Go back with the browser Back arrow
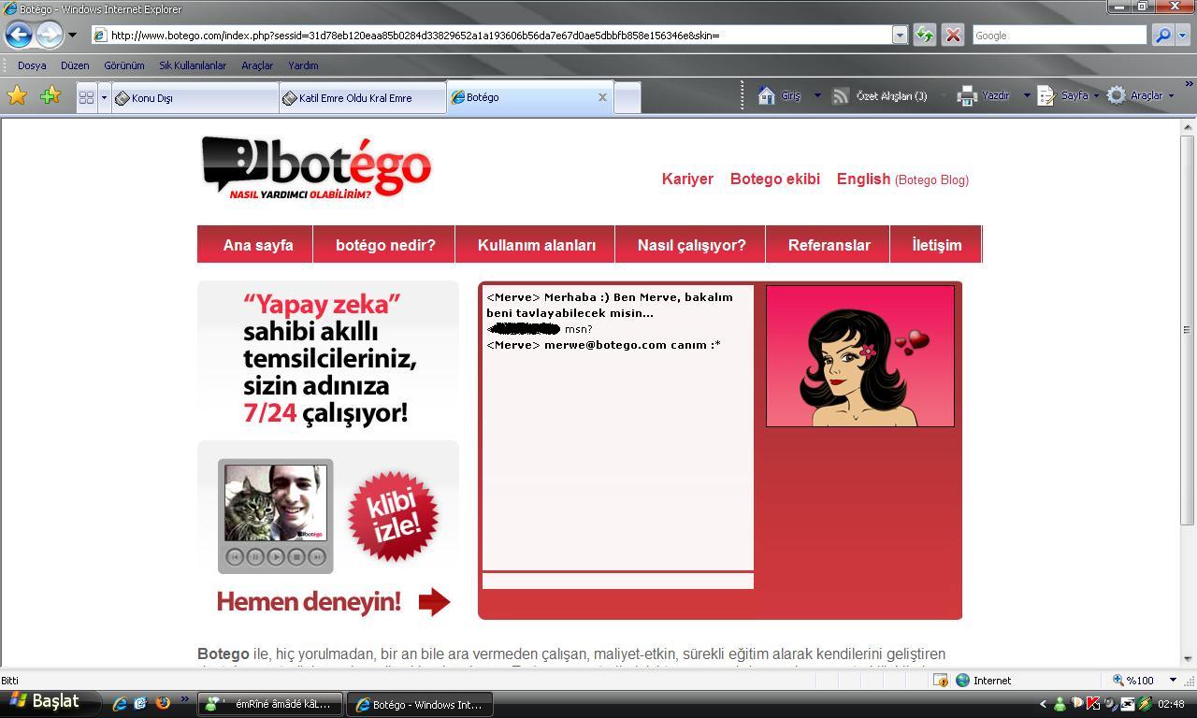Screen dimensions: 1197x718 pos(19,35)
